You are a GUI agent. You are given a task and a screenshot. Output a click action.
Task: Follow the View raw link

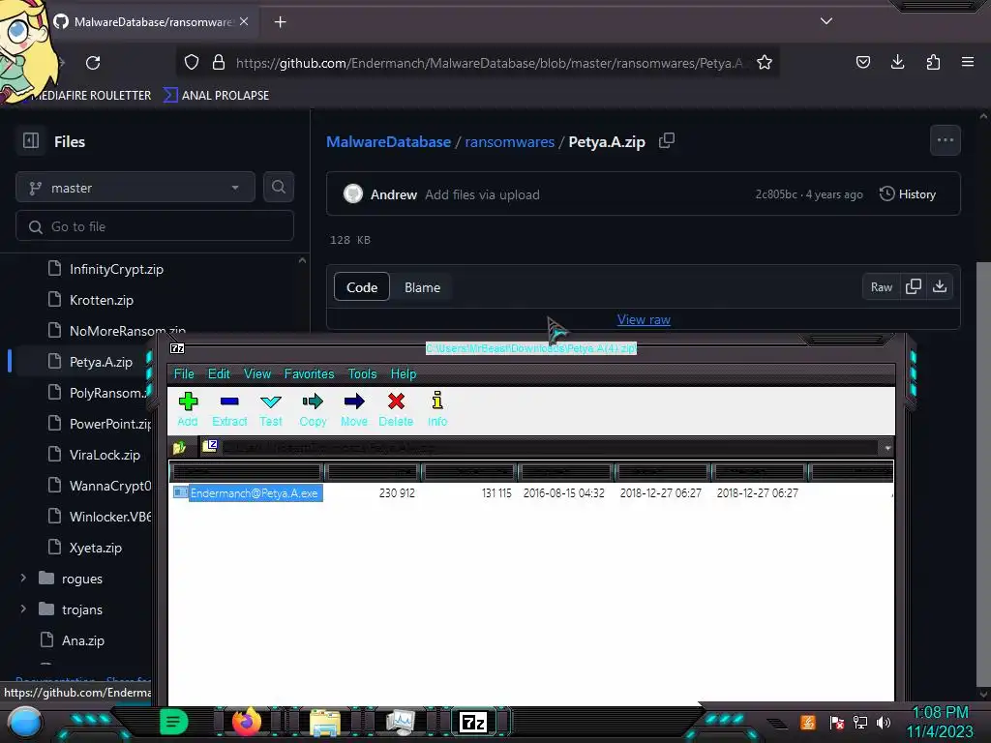tap(644, 319)
